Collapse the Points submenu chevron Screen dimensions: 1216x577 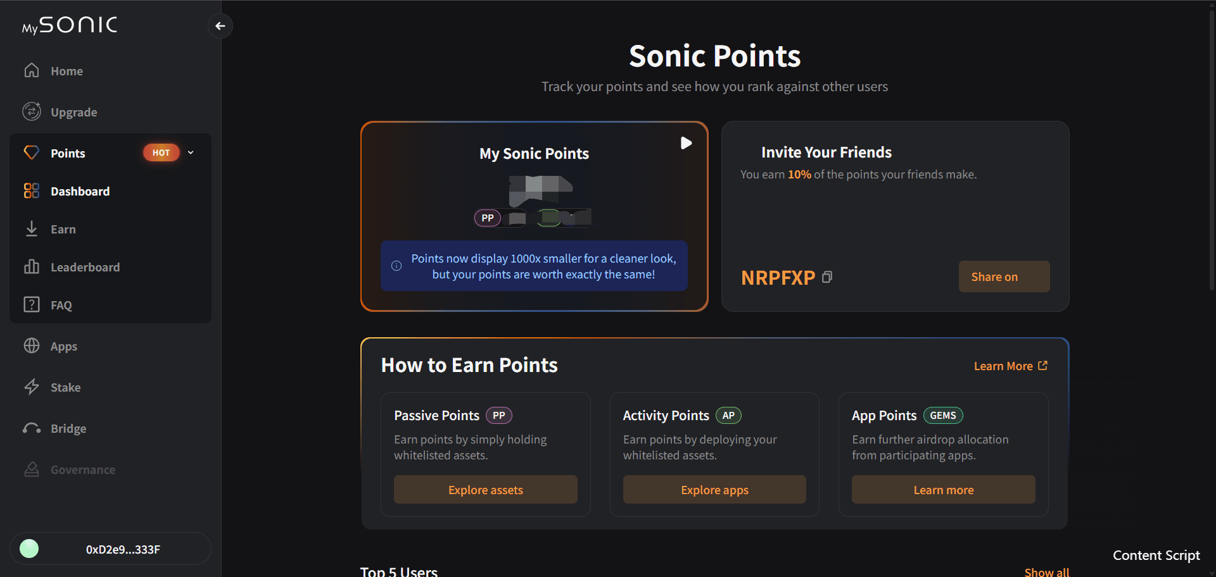(191, 152)
